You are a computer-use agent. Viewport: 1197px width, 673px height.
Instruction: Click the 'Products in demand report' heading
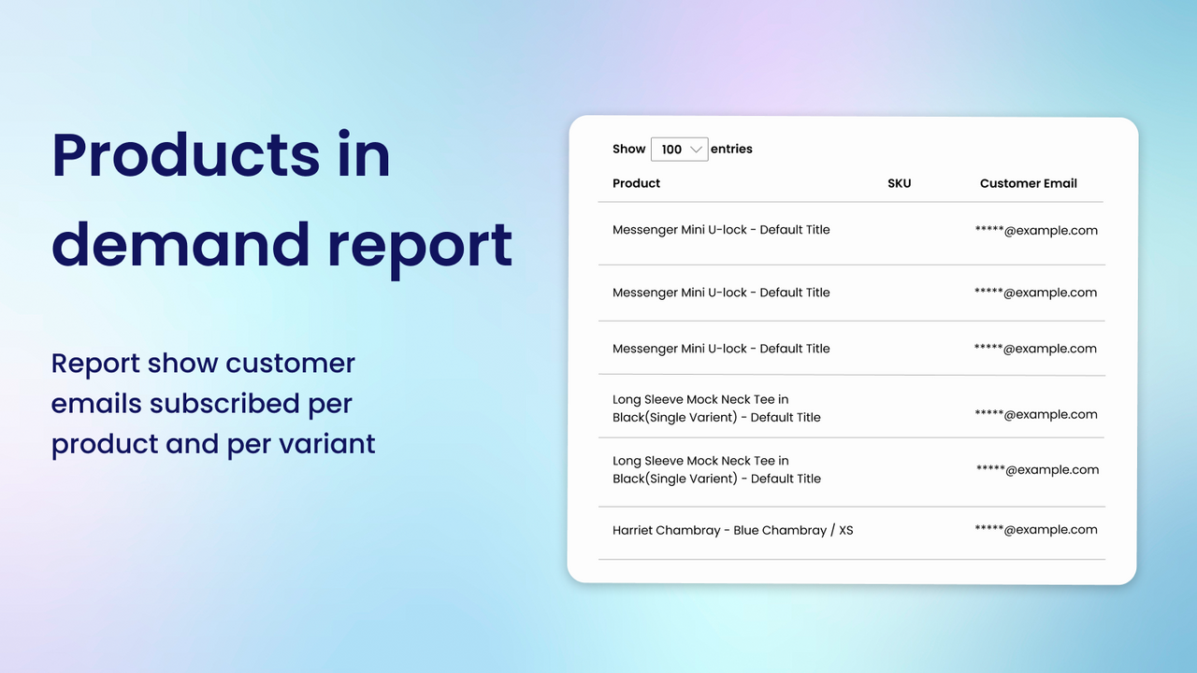281,200
